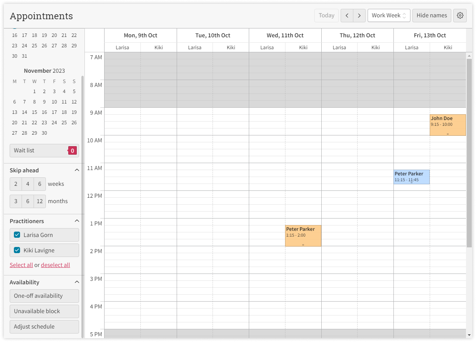
Task: Open Peter Parker's 1:15 - 2:00 appointment
Action: 303,236
